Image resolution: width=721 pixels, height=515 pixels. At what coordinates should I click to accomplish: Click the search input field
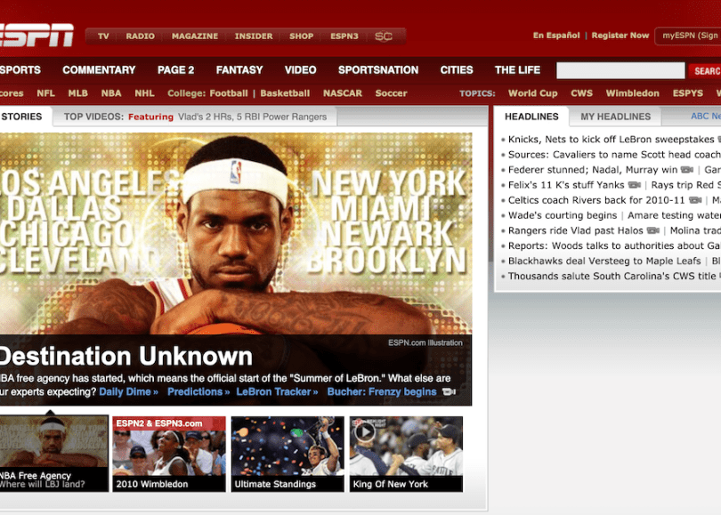[x=620, y=71]
